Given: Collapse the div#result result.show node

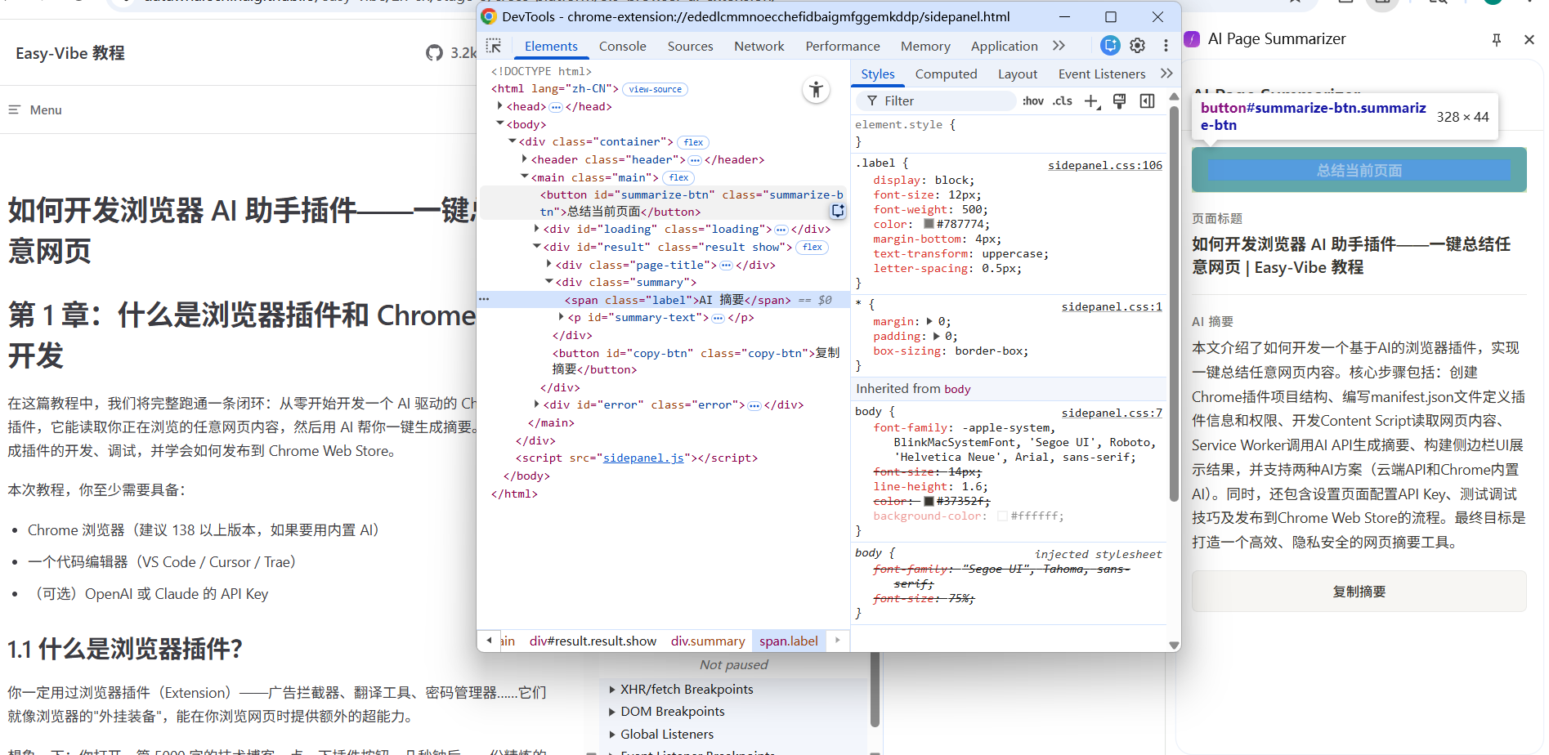Looking at the screenshot, I should click(537, 246).
